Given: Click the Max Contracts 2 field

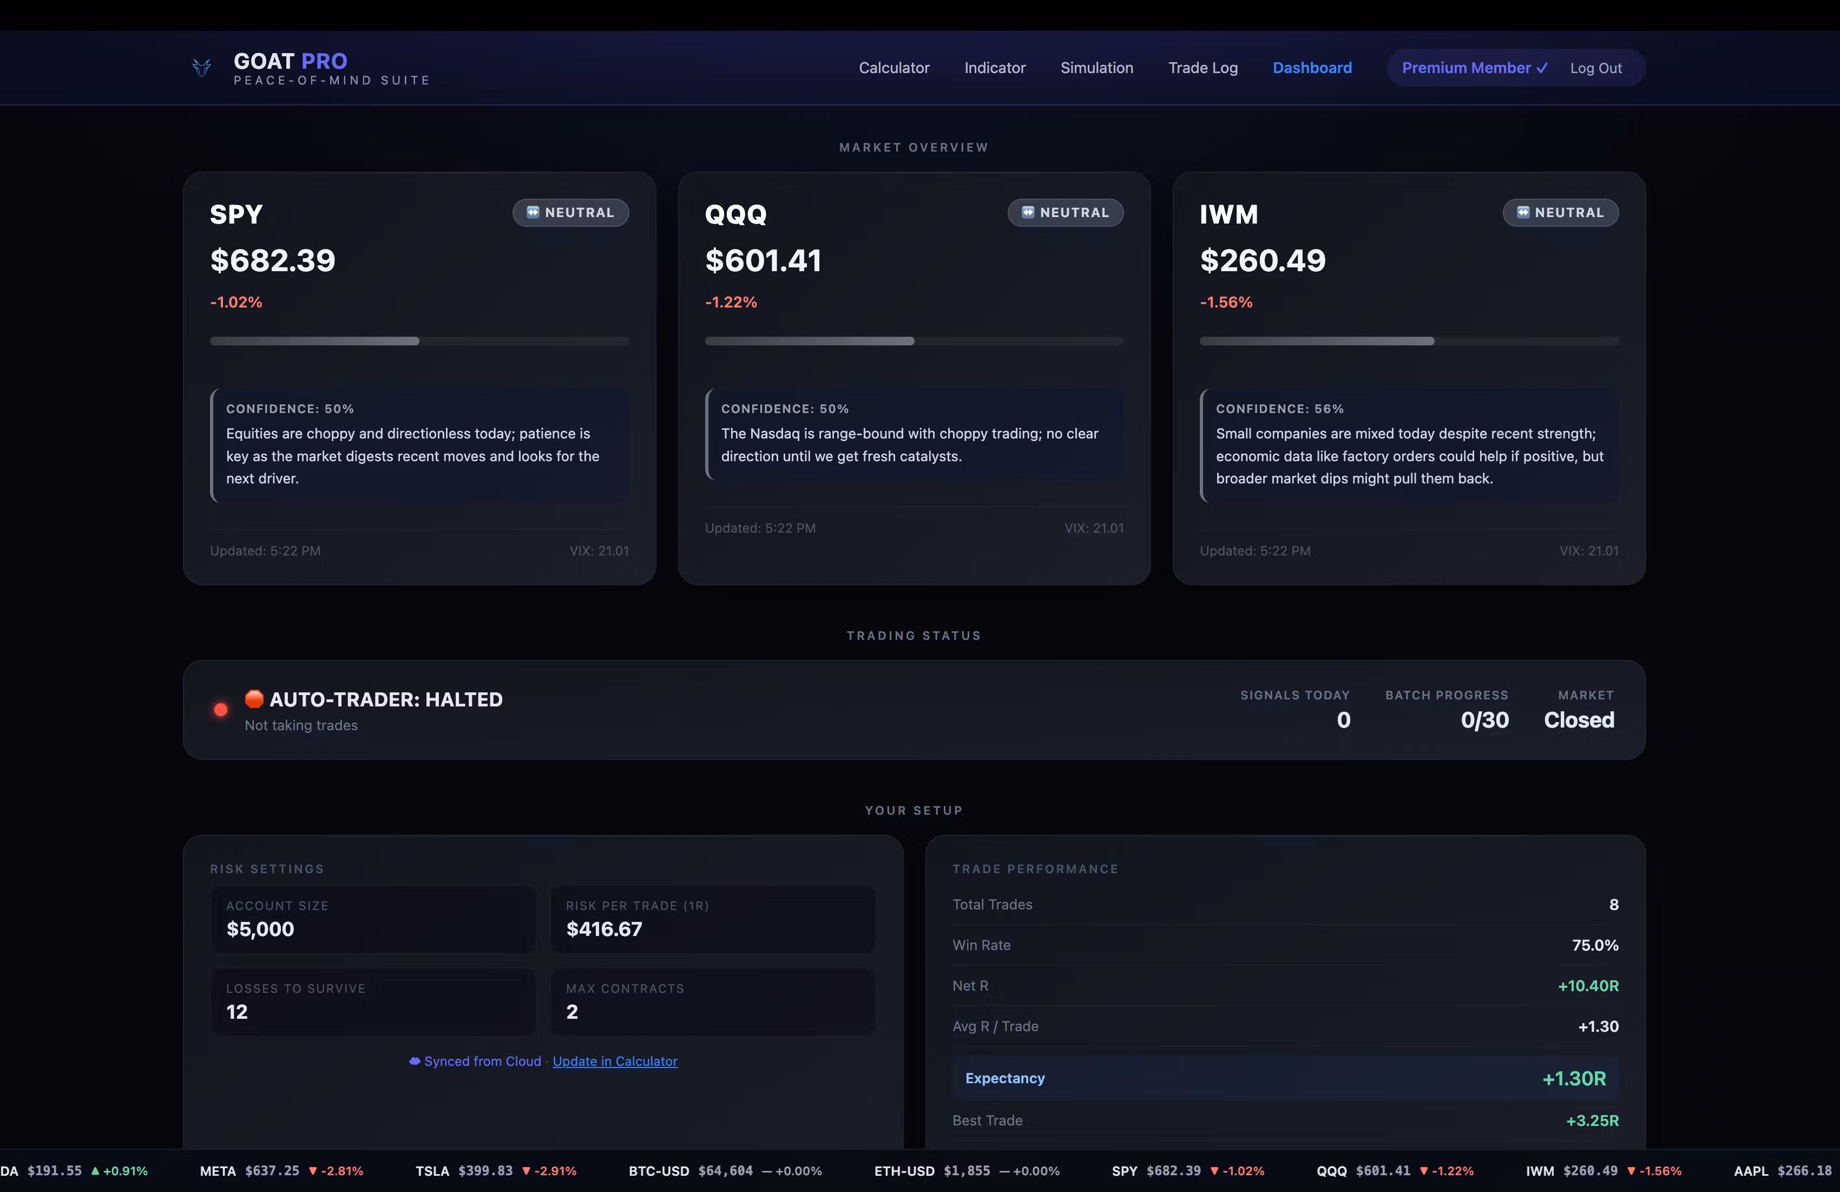Looking at the screenshot, I should coord(713,1001).
